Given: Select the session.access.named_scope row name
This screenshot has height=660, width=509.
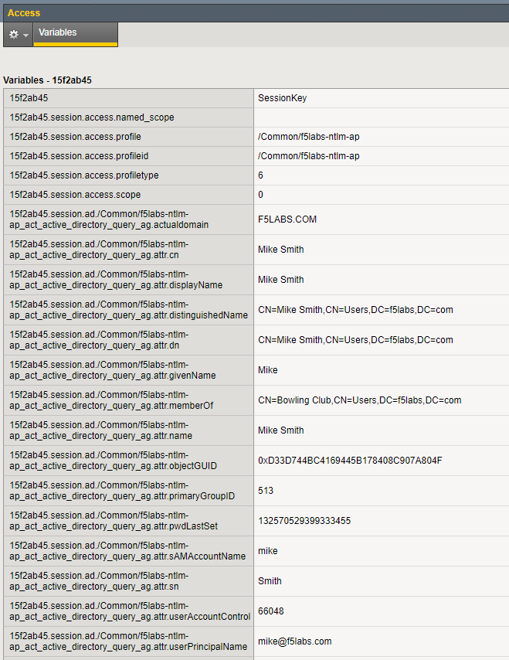Looking at the screenshot, I should [x=92, y=117].
